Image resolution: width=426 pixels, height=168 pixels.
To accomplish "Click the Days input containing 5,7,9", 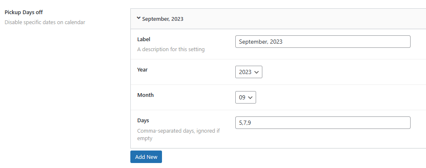I will coord(322,123).
